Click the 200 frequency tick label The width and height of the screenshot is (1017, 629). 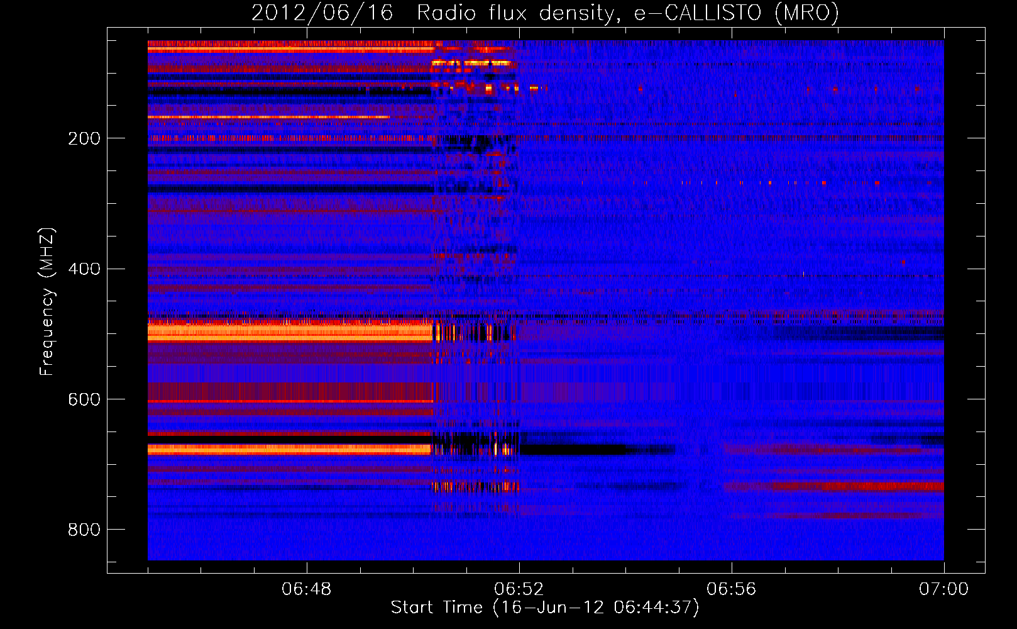(84, 138)
